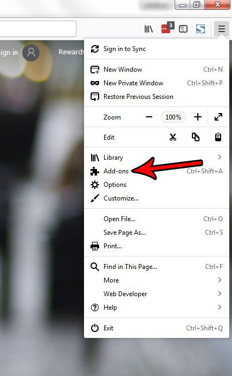Select Add-ons from the menu
Screen dimensions: 232x376
point(157,171)
